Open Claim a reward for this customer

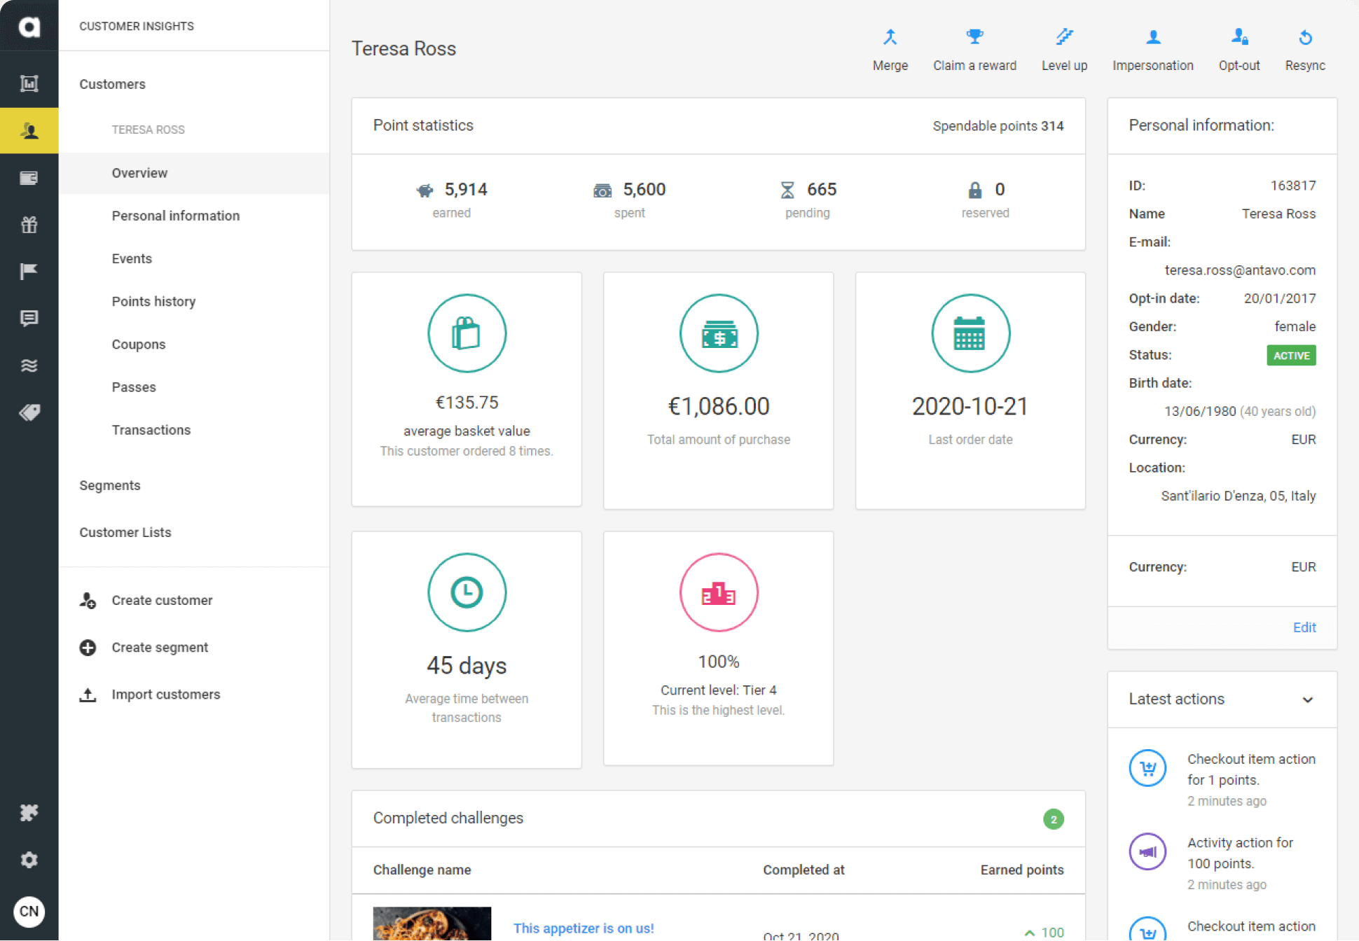click(x=974, y=48)
